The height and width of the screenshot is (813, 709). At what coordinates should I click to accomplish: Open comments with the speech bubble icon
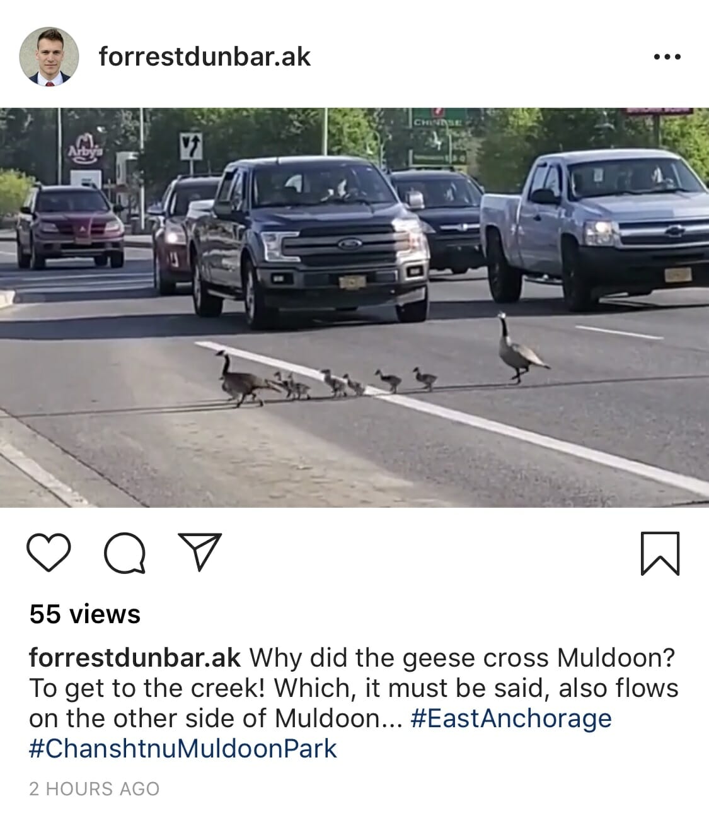[x=124, y=553]
